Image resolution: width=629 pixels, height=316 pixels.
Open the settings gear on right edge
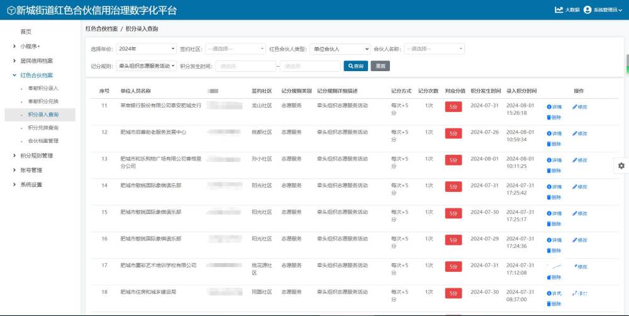[621, 165]
